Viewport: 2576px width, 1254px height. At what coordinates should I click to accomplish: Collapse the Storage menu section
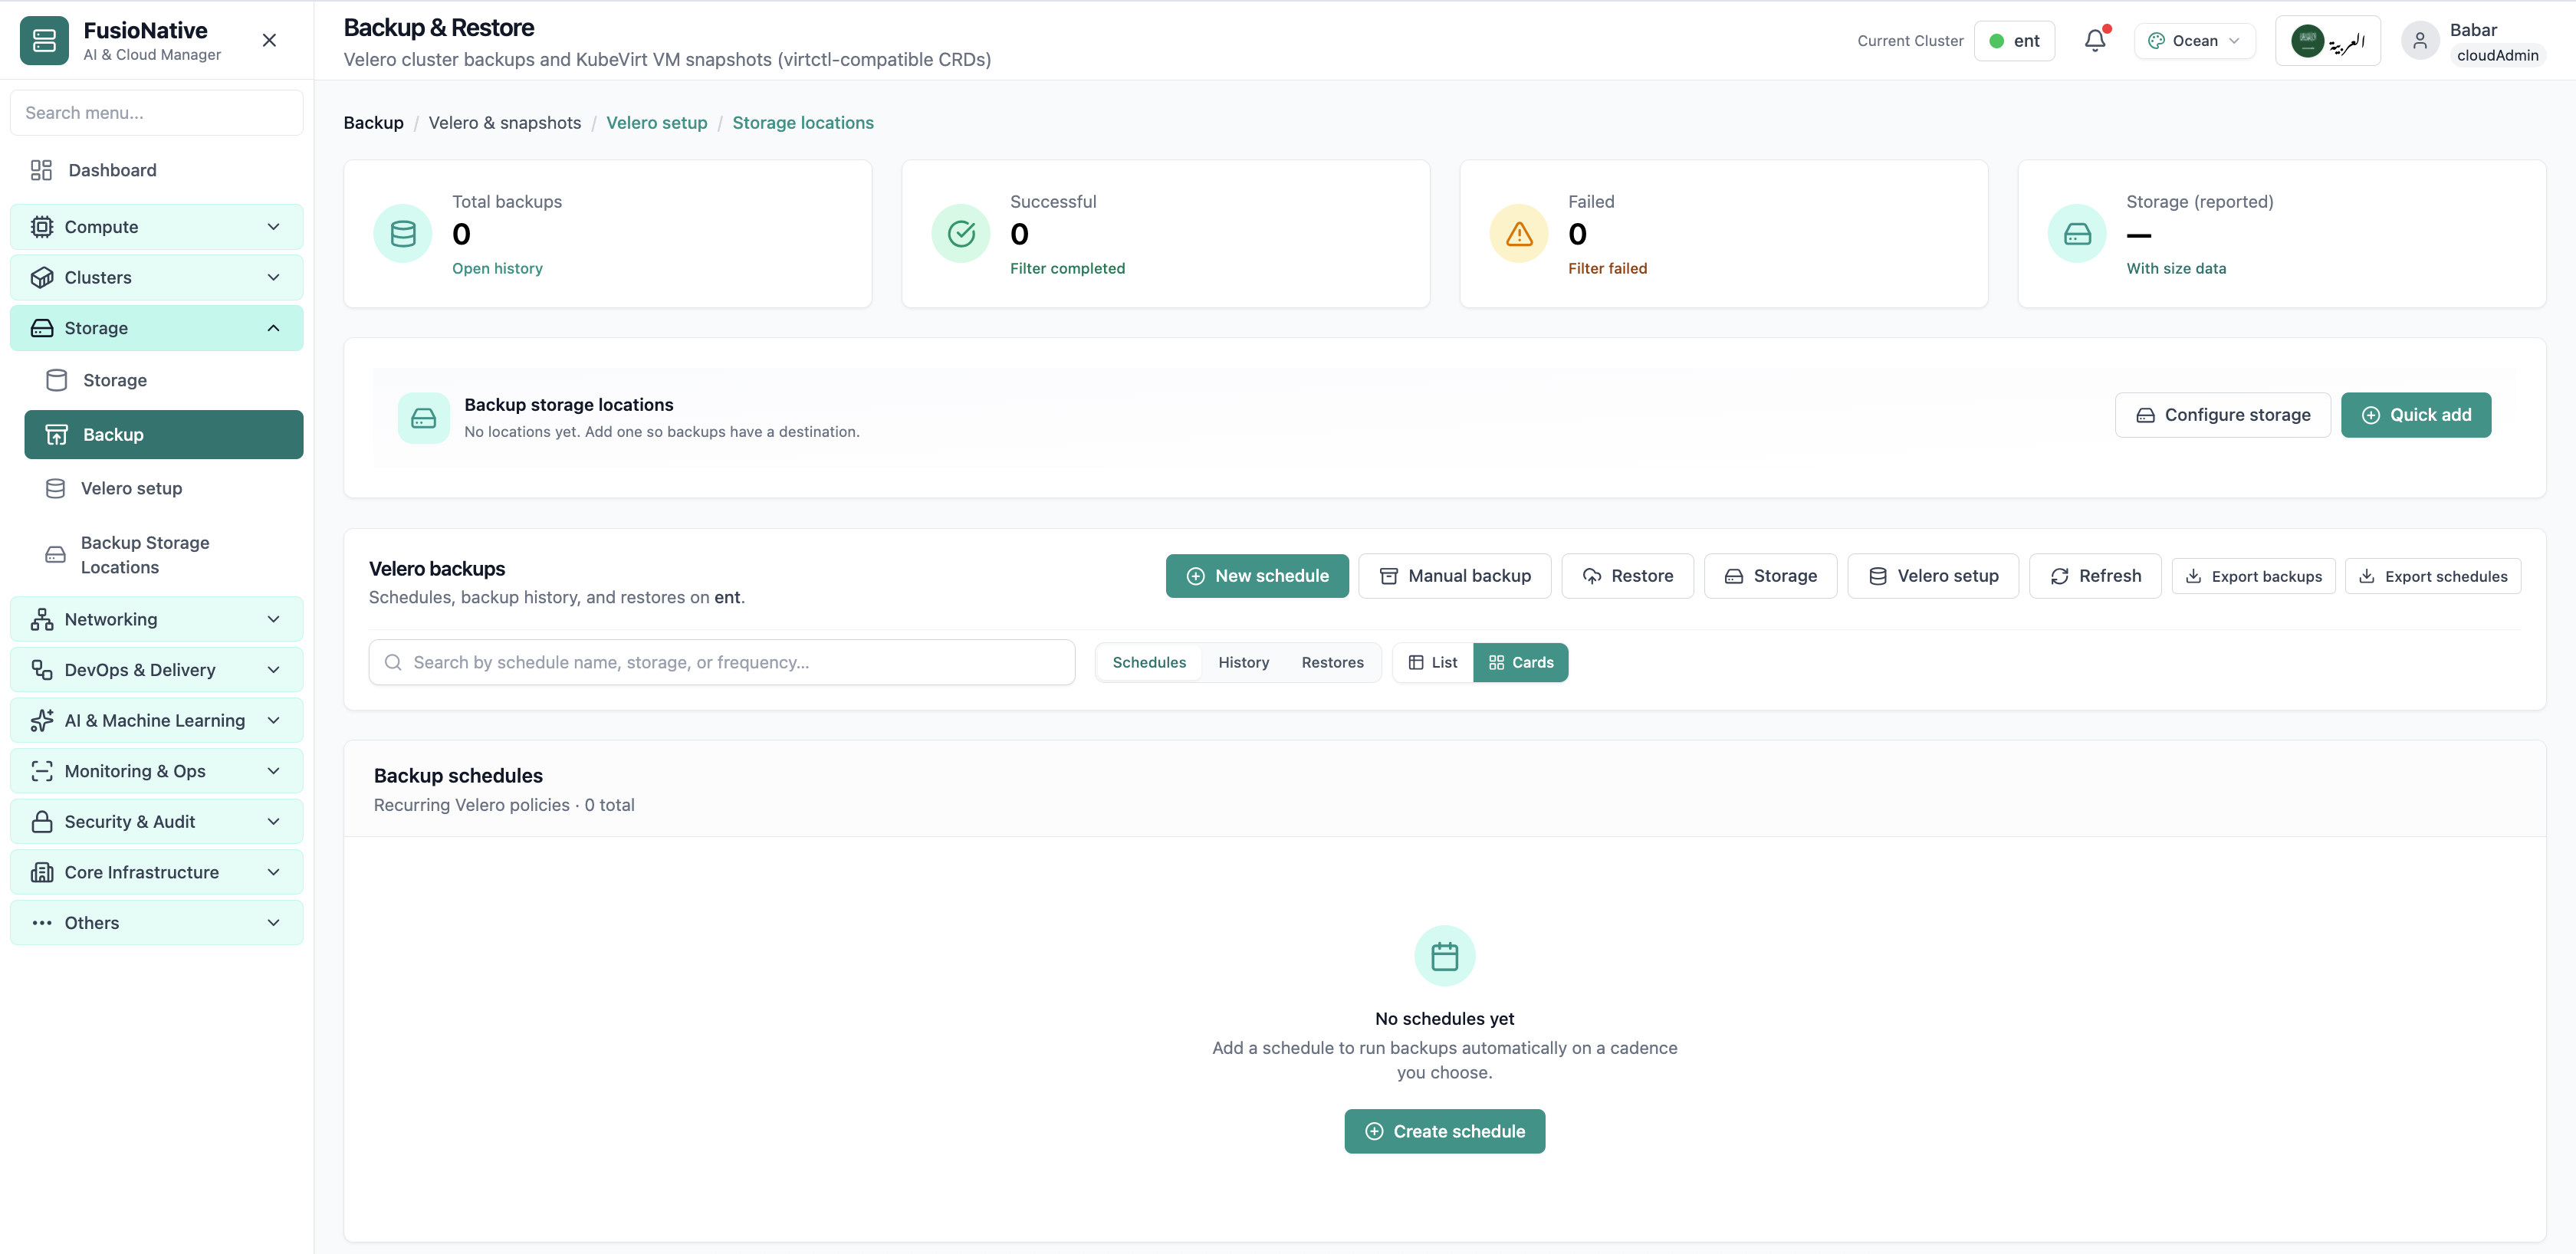click(x=157, y=328)
